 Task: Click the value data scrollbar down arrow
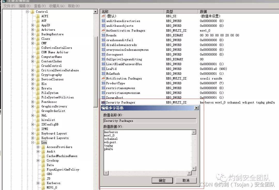pyautogui.click(x=194, y=168)
